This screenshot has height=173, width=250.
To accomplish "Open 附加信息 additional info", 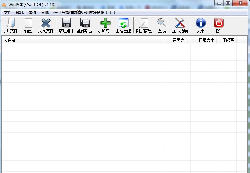I will click(x=144, y=26).
